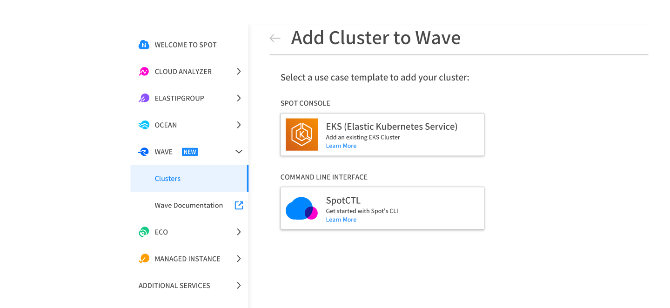This screenshot has height=308, width=670.
Task: Collapse the Wave section chevron
Action: [239, 152]
